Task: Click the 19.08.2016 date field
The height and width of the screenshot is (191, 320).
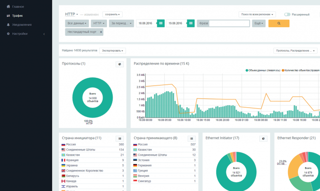Action: (176, 23)
